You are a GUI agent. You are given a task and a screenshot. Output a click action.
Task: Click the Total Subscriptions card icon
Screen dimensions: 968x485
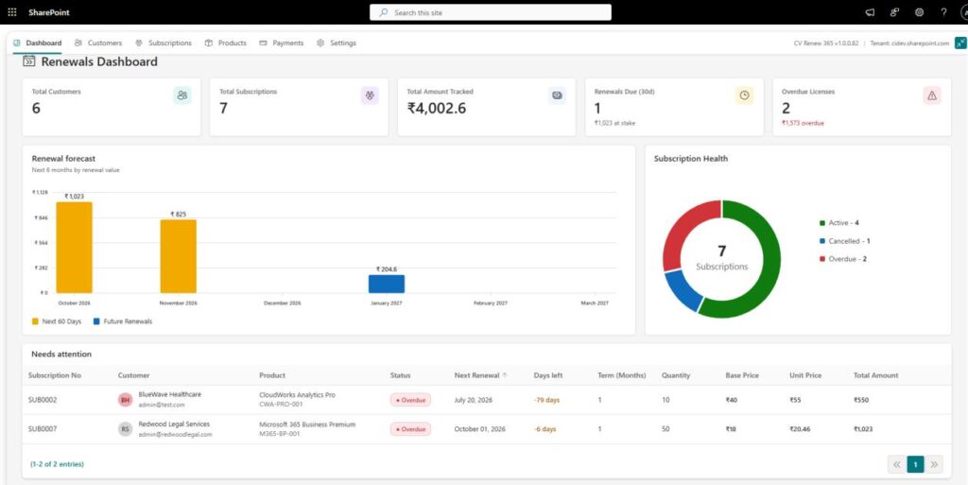[x=370, y=95]
